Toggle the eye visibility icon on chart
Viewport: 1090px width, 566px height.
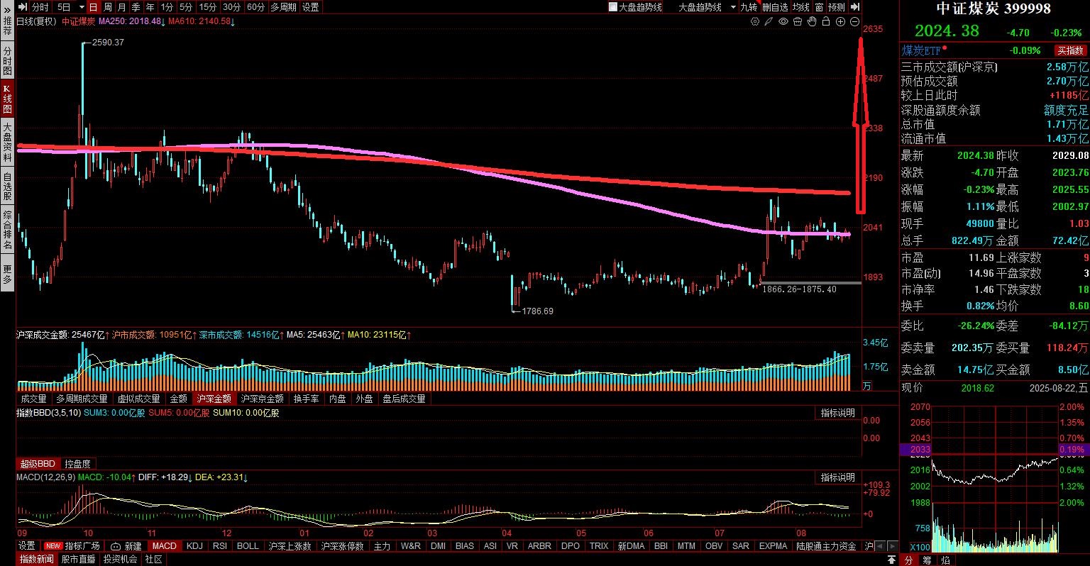pos(783,22)
